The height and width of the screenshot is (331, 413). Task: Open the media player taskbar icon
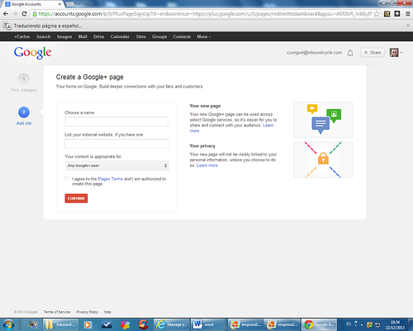point(88,324)
